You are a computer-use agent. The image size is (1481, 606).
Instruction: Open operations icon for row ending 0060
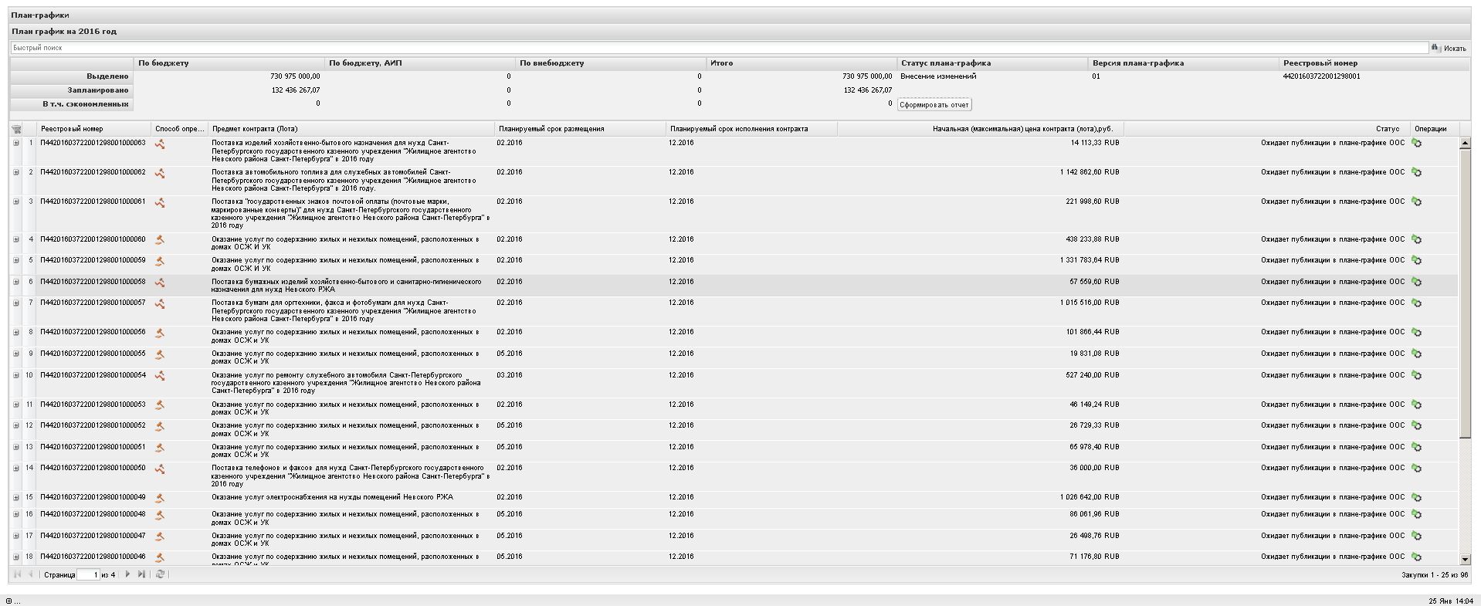click(1416, 239)
